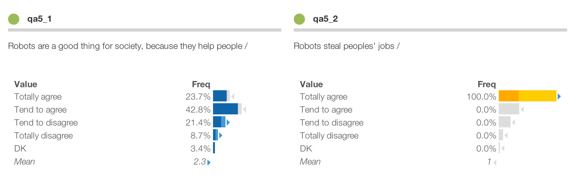Open the qa5_1 variable title

pyautogui.click(x=39, y=19)
